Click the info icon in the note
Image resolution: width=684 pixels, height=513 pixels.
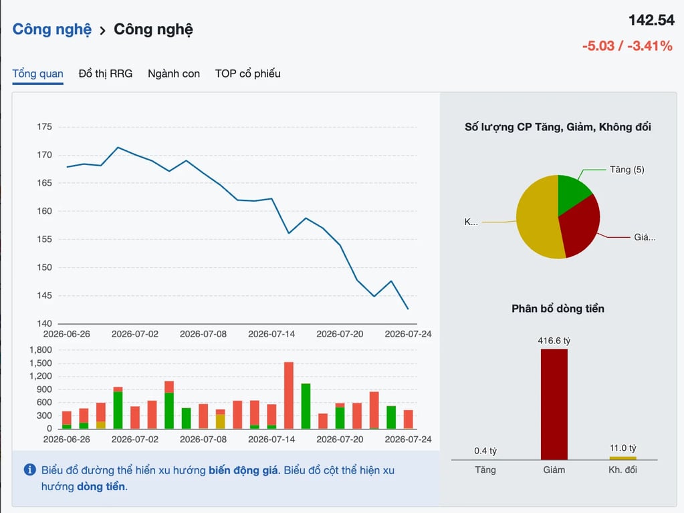point(29,470)
